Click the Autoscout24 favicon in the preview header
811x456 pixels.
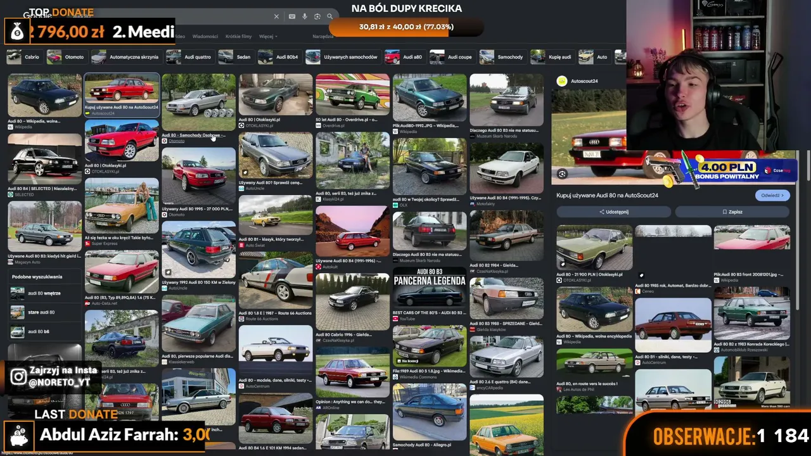click(561, 81)
